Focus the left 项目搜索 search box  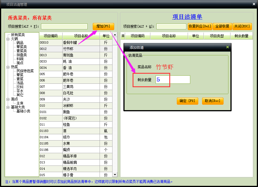pyautogui.click(x=64, y=26)
